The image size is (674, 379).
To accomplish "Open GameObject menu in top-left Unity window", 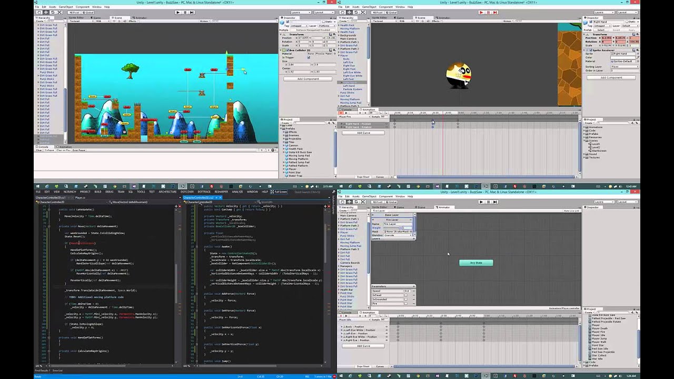I will (66, 7).
